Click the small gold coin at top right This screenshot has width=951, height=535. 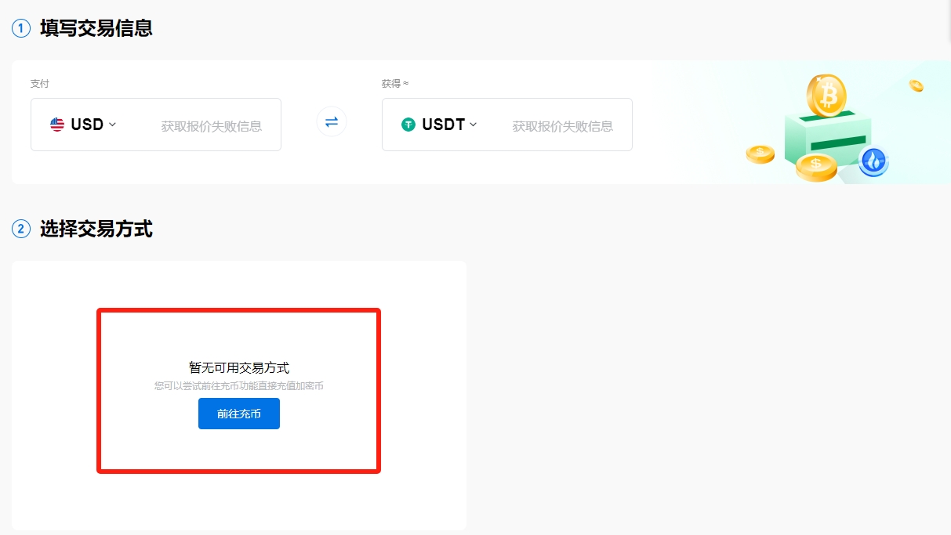point(916,85)
